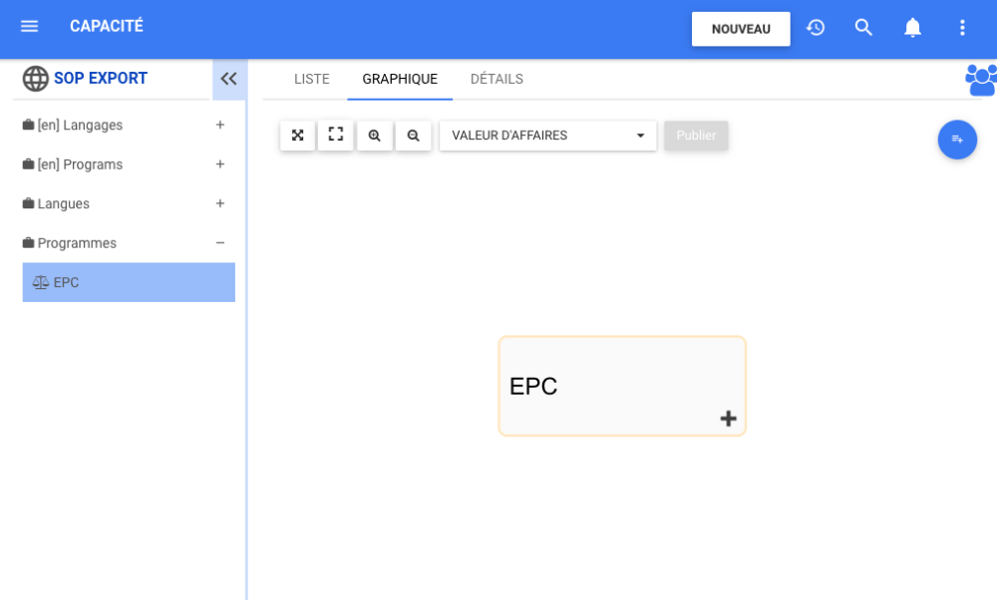This screenshot has height=600, width=997.
Task: Zoom out of the graph
Action: pyautogui.click(x=413, y=136)
